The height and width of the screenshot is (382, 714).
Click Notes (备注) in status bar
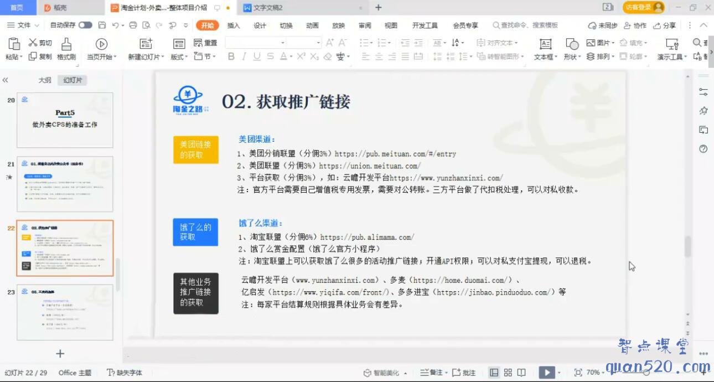point(432,373)
